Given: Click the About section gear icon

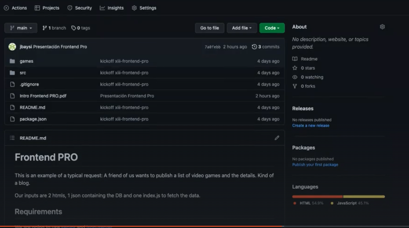Looking at the screenshot, I should point(382,27).
